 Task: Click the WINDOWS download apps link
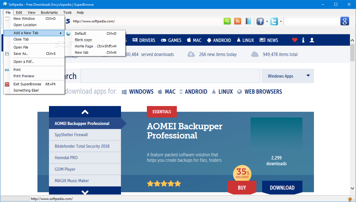pos(138,92)
